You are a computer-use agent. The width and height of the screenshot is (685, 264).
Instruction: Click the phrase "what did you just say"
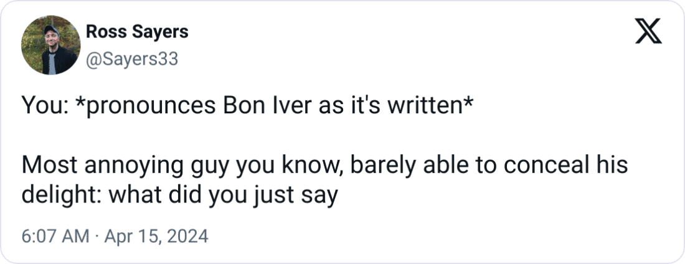click(223, 196)
